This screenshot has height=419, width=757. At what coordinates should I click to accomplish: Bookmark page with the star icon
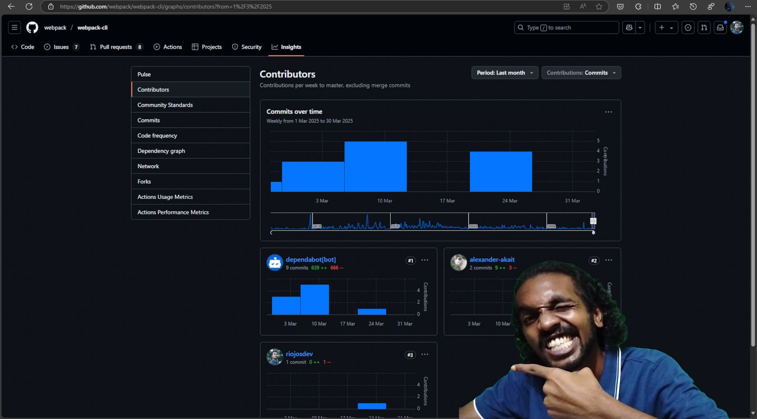pos(599,6)
